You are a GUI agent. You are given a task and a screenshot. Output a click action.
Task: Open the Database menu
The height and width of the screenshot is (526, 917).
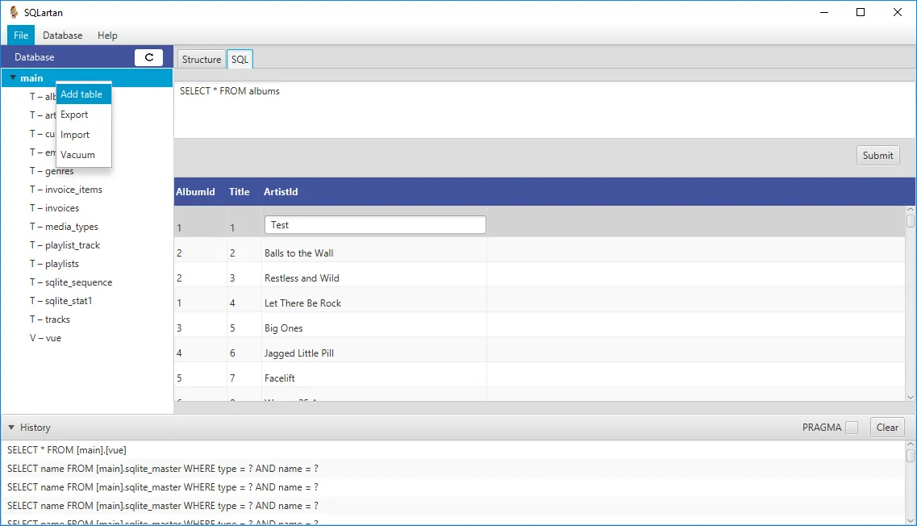pyautogui.click(x=63, y=35)
